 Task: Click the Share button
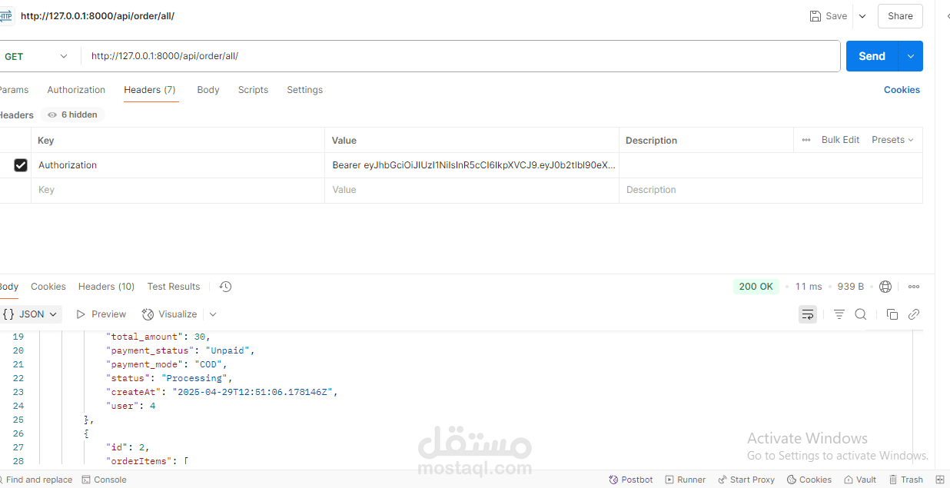coord(900,15)
